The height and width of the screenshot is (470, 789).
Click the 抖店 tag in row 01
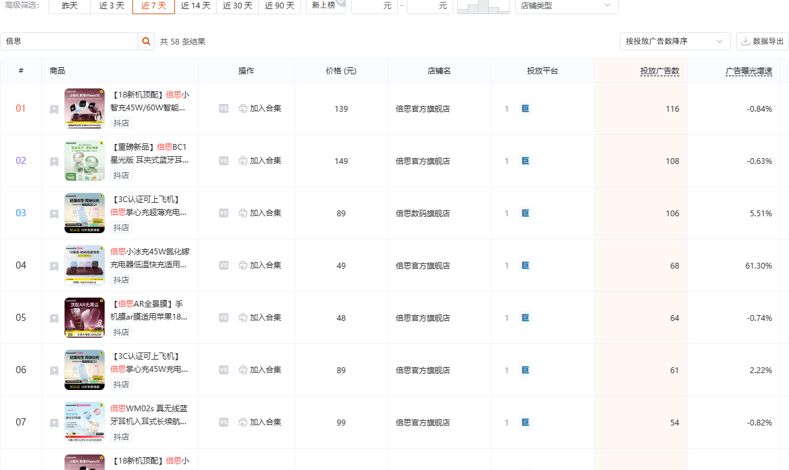tap(121, 123)
